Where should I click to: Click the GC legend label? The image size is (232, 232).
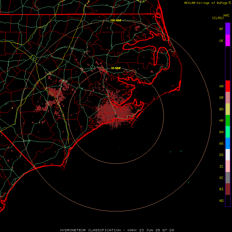click(x=221, y=178)
